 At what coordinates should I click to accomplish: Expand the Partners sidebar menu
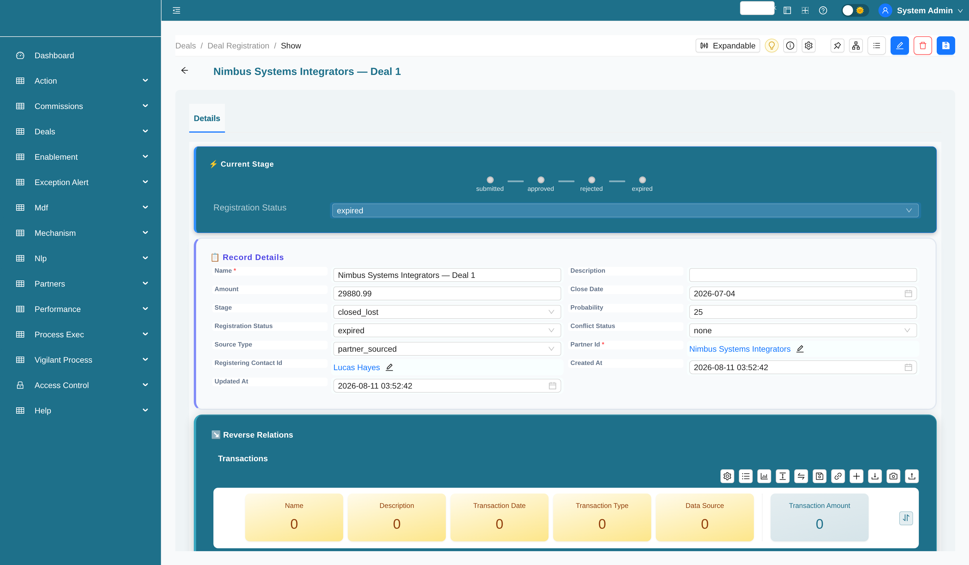point(80,284)
